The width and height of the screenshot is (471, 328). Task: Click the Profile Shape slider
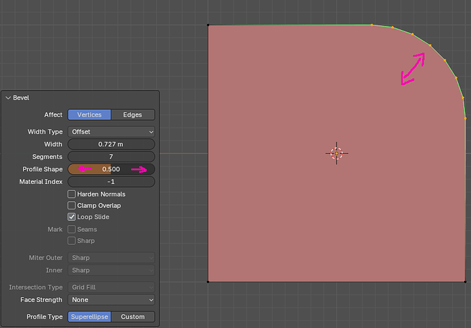tap(111, 169)
